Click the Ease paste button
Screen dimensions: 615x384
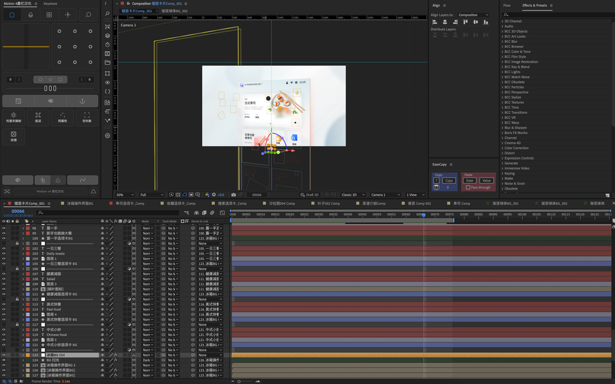(x=469, y=180)
